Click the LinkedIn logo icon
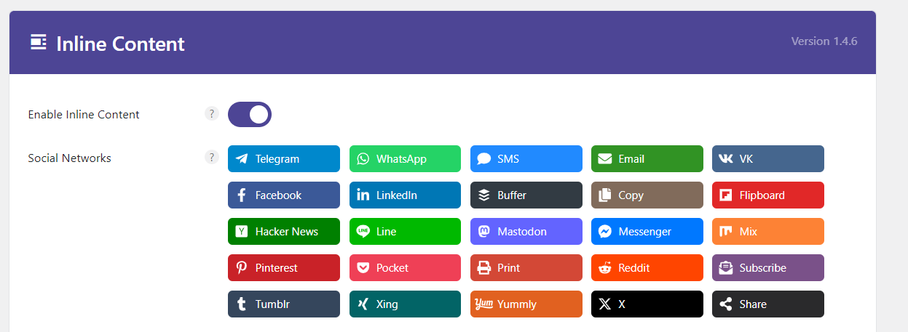This screenshot has width=908, height=332. click(363, 195)
